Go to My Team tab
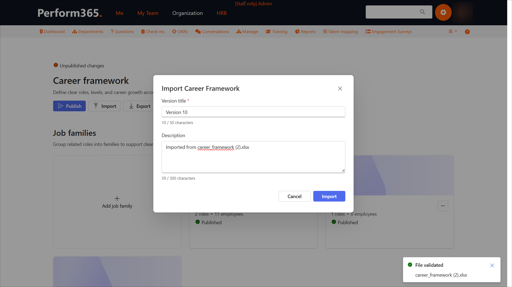 [x=148, y=13]
